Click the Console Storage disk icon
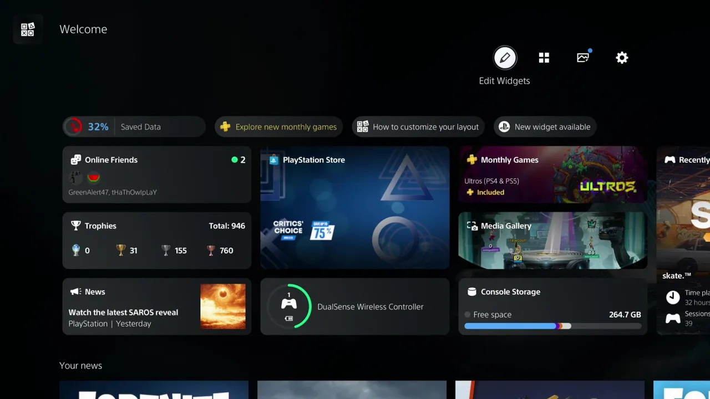710x399 pixels. point(472,291)
